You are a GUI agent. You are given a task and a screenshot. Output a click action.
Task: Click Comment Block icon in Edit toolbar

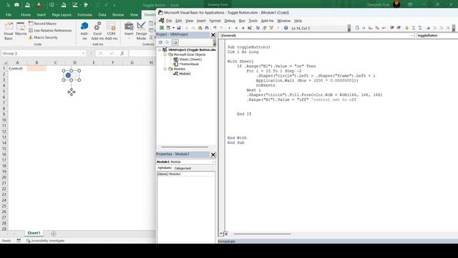414,28
